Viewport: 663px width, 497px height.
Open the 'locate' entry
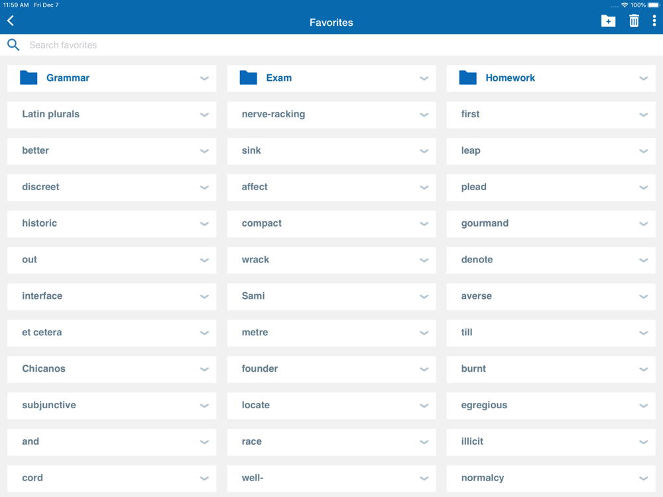256,405
